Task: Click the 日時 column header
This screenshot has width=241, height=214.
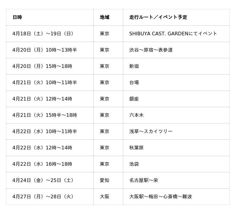Action: [x=17, y=18]
